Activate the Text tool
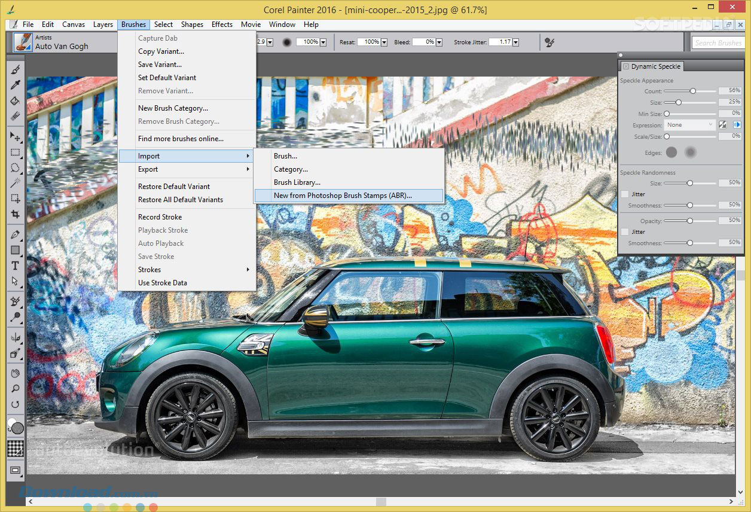Image resolution: width=751 pixels, height=512 pixels. [x=16, y=266]
